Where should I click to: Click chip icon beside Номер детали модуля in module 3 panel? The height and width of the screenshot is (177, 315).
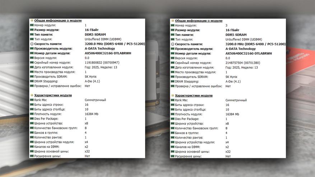coord(172,53)
